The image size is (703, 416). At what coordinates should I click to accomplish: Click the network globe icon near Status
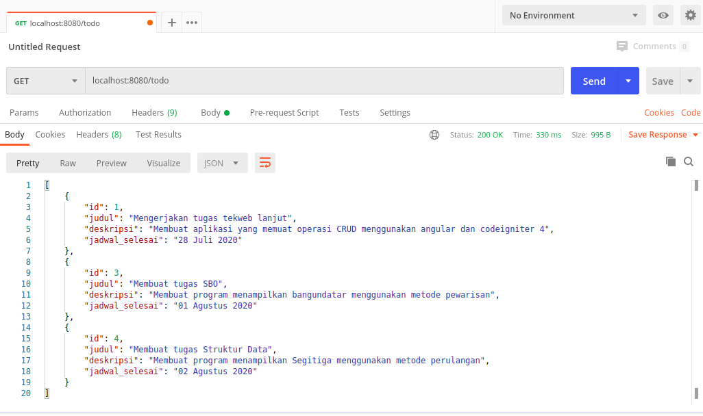pyautogui.click(x=434, y=135)
